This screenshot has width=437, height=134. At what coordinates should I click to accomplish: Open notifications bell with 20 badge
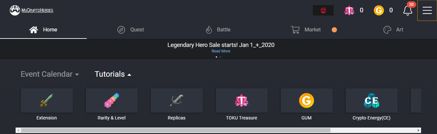pos(408,10)
